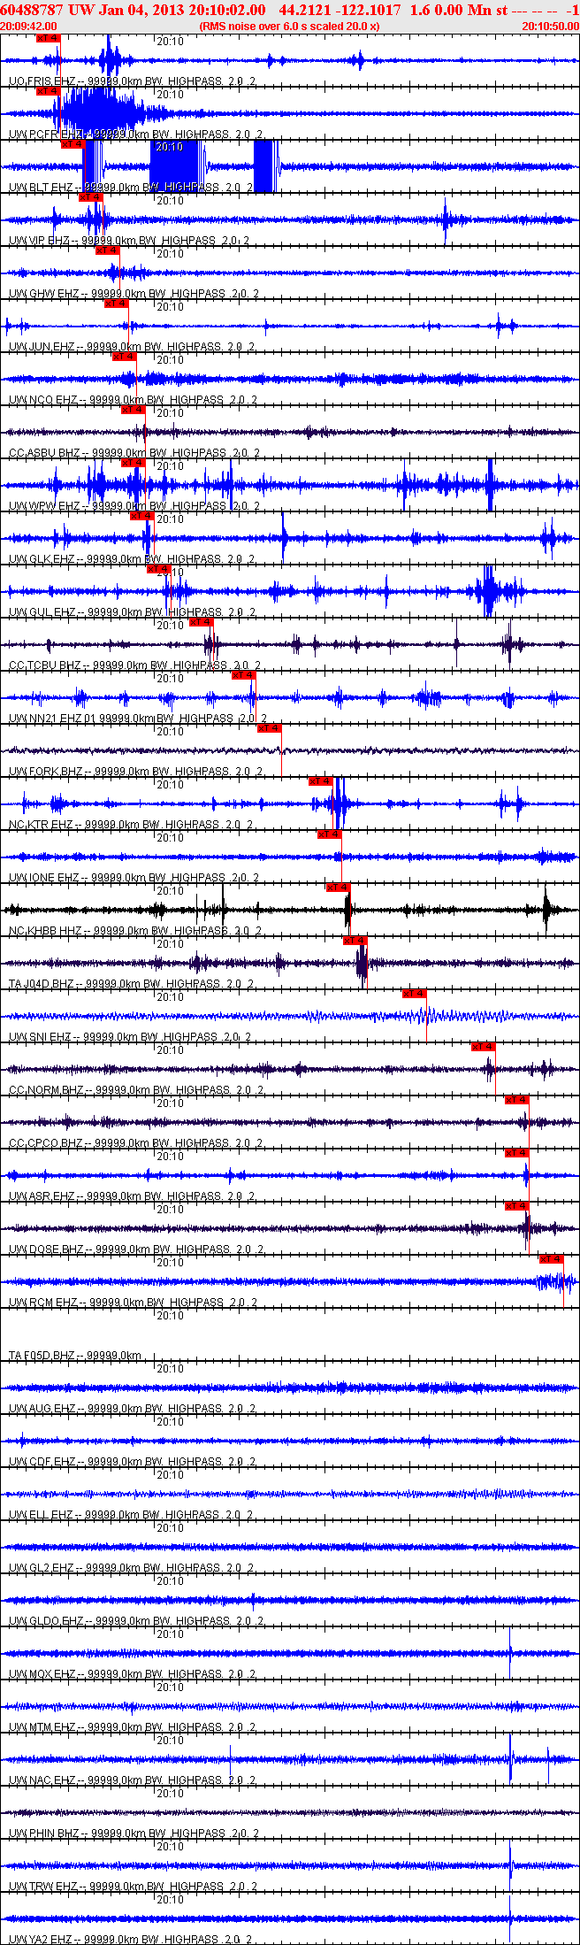The width and height of the screenshot is (580, 1945).
Task: Select the UW YA2 EHZ station label
Action: pyautogui.click(x=42, y=1940)
